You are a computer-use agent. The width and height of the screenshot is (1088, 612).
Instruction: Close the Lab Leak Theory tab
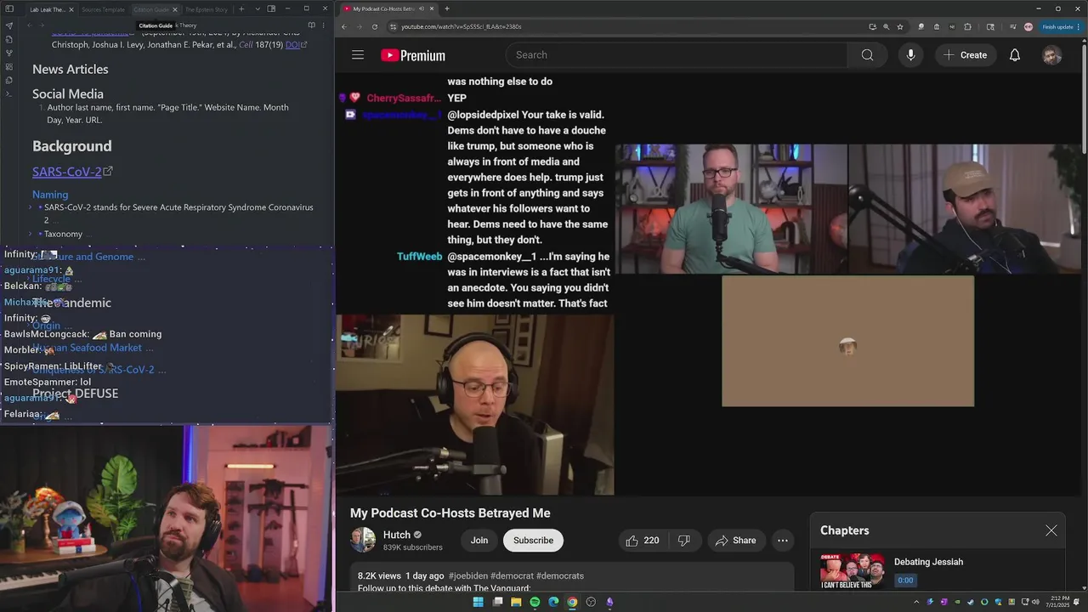tap(71, 9)
